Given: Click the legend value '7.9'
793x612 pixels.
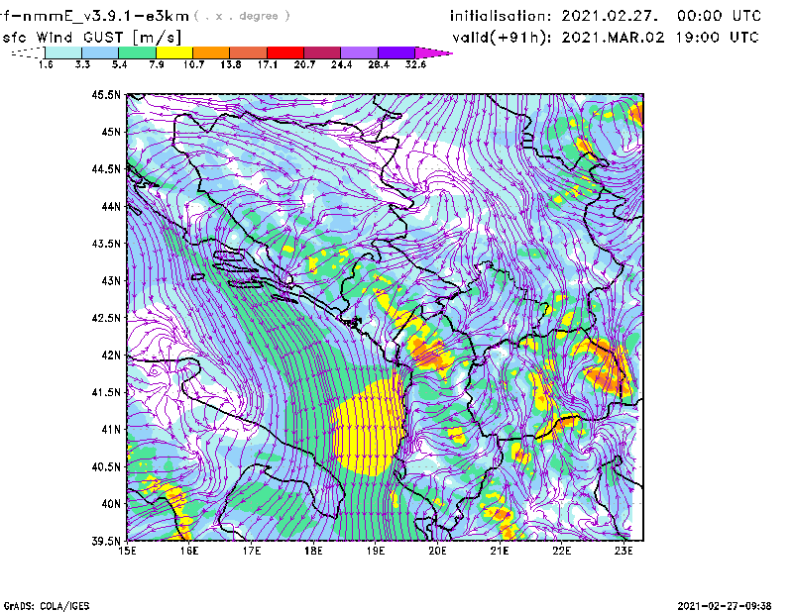Looking at the screenshot, I should (x=157, y=64).
